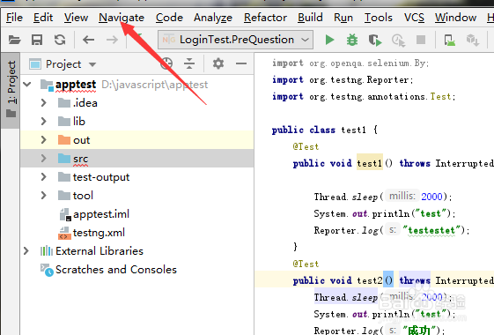Open the VCS menu
Screen dimensions: 494x335
(x=414, y=18)
